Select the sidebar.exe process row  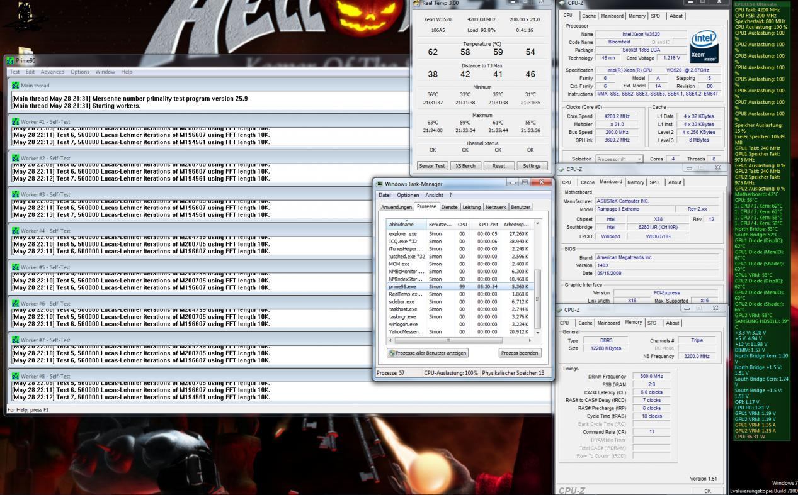tap(460, 301)
